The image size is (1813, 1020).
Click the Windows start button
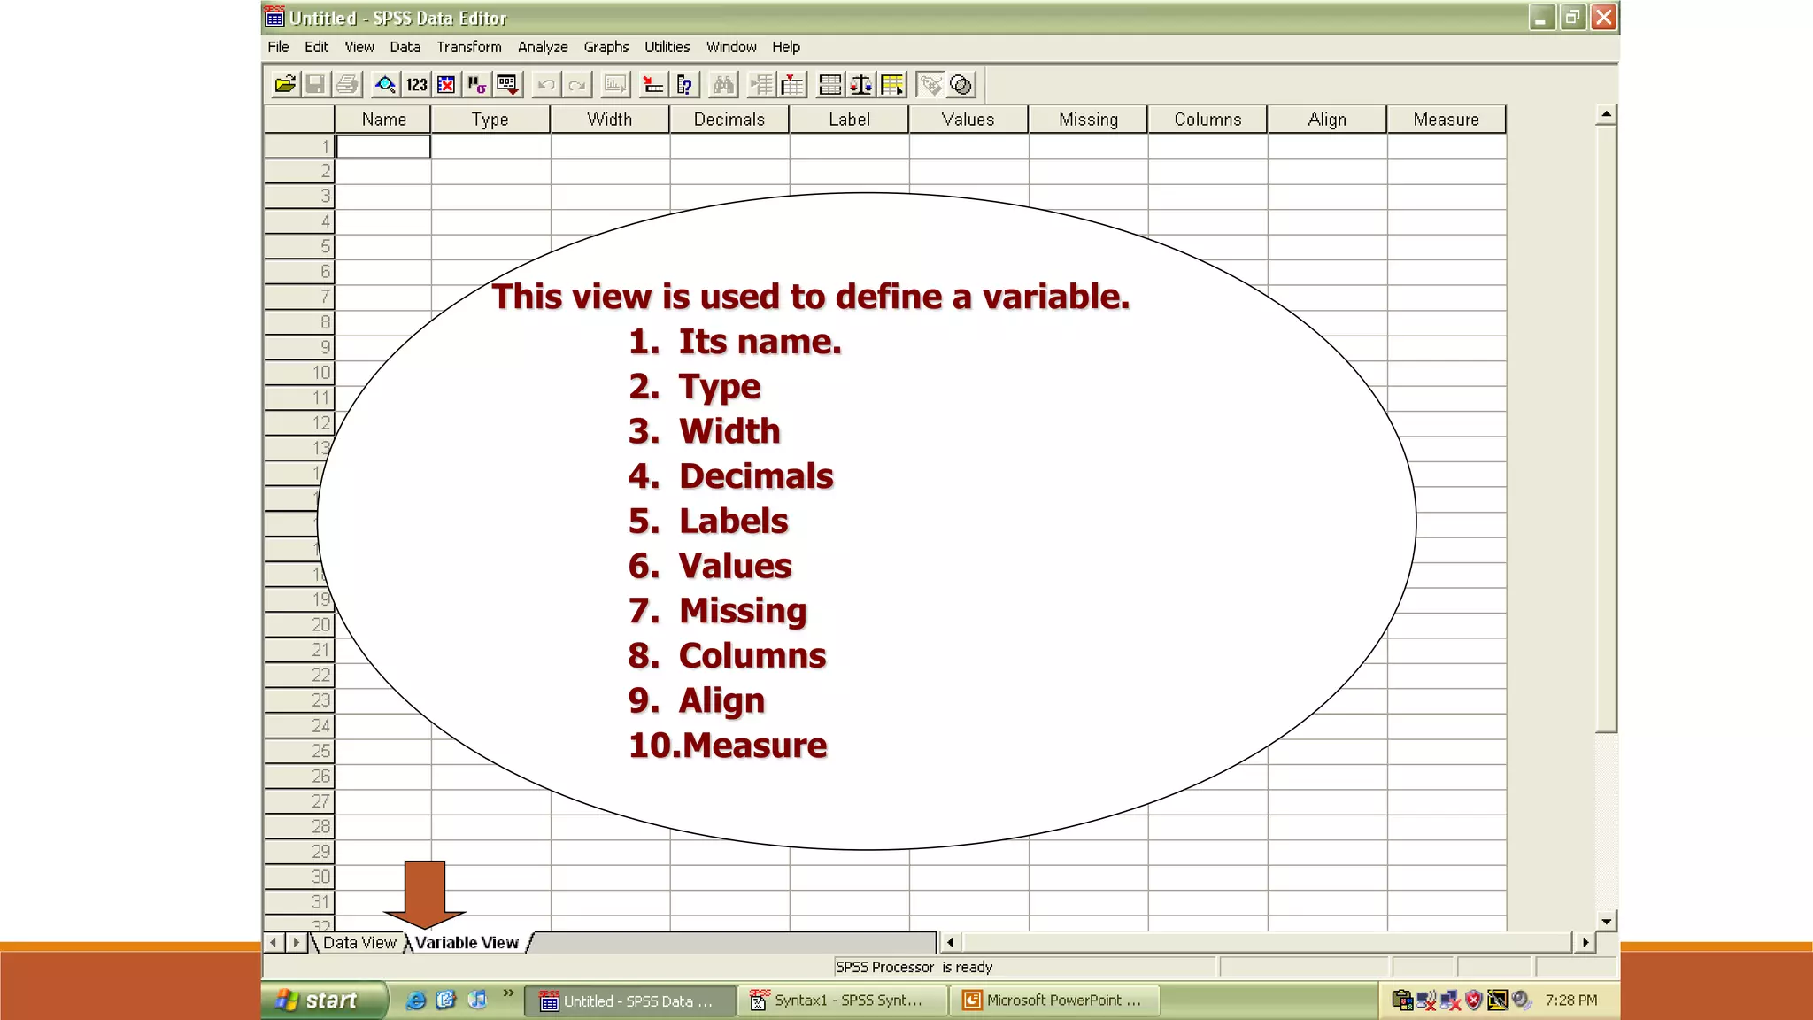click(324, 1001)
